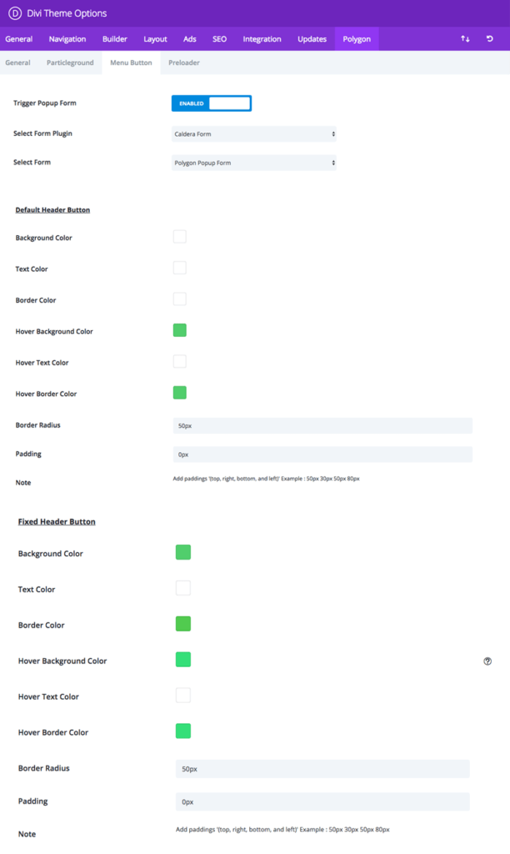Click the Divi logo icon in header
Viewport: 510px width, 854px height.
point(14,13)
